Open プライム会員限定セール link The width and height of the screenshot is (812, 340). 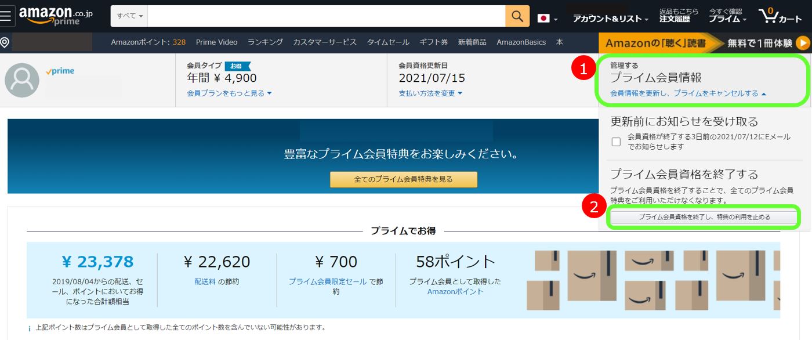(x=328, y=281)
